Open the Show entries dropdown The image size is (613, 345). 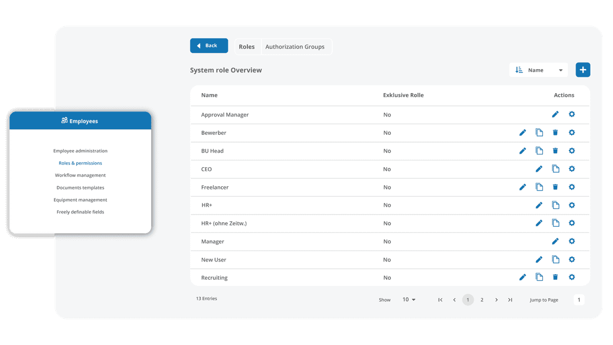[408, 299]
